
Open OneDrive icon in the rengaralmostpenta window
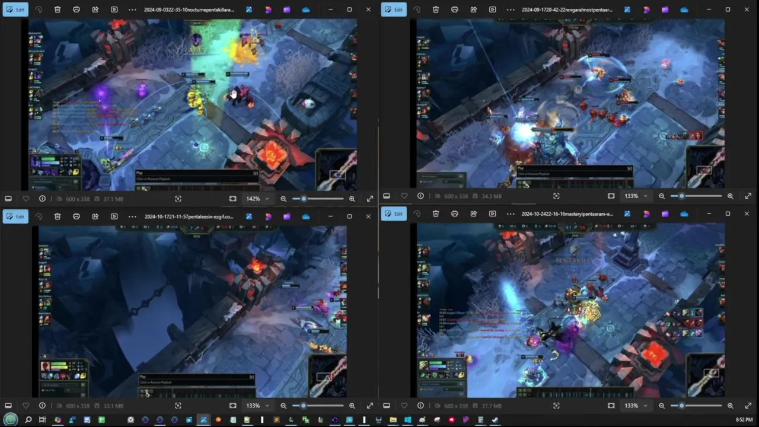(684, 9)
